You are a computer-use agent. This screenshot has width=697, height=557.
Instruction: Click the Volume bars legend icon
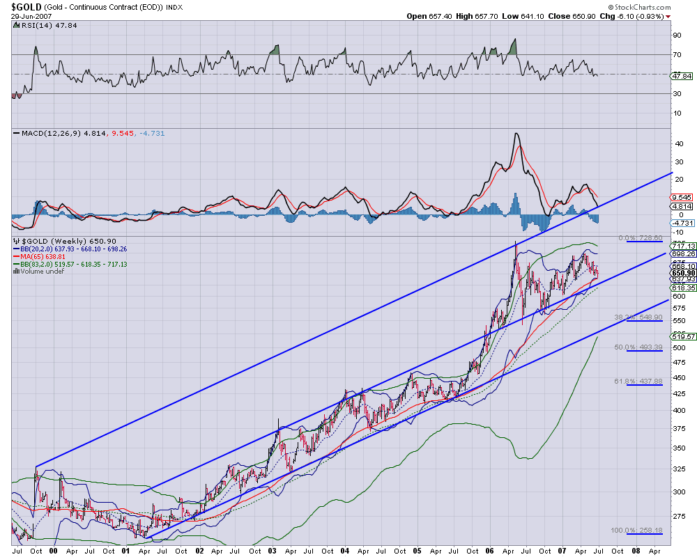tap(16, 271)
